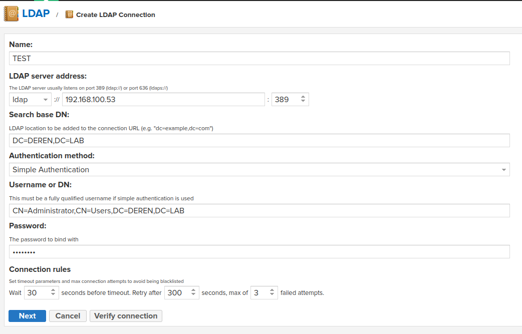Screen dimensions: 522x334
Task: Open the ldap protocol dropdown
Action: (x=30, y=100)
